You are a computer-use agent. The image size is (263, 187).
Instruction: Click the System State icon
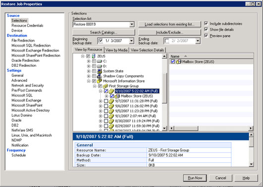(100, 71)
